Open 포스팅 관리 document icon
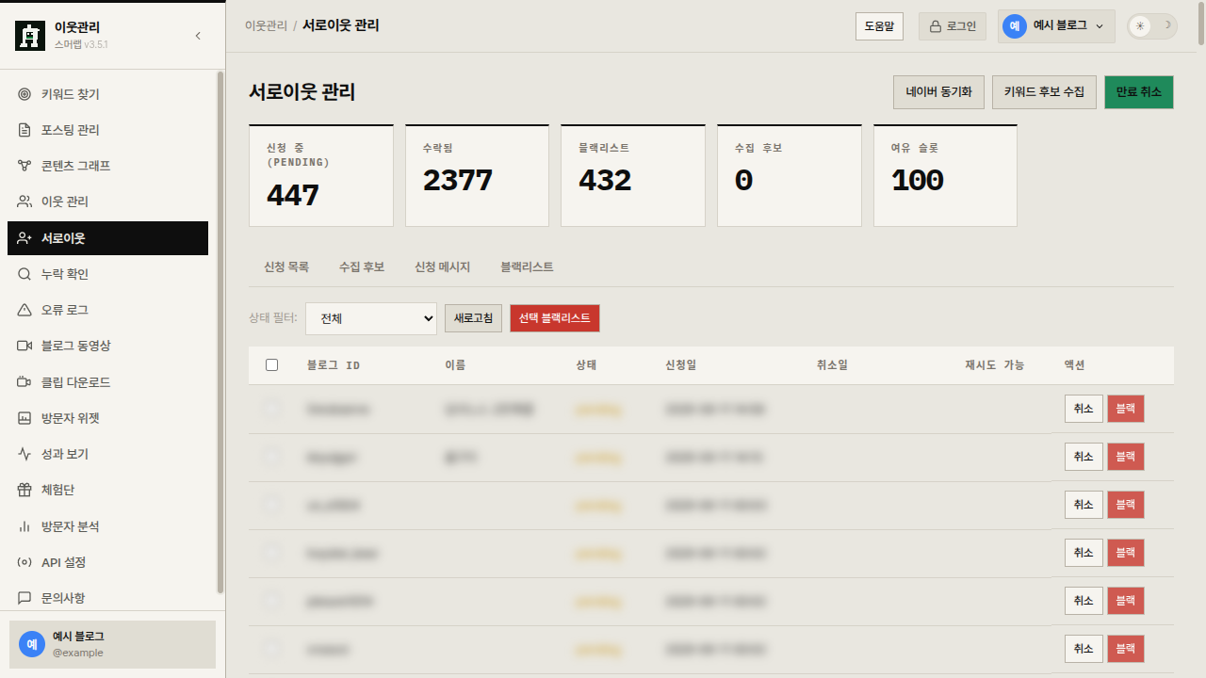Screen dimensions: 1206x678 coord(24,130)
